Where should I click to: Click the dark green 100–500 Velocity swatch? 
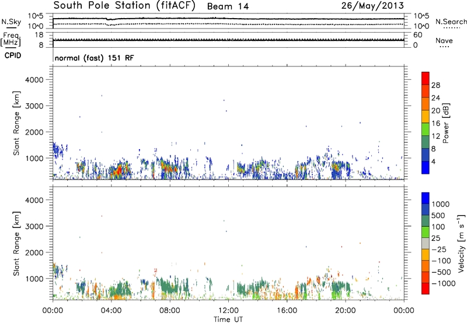(x=426, y=221)
